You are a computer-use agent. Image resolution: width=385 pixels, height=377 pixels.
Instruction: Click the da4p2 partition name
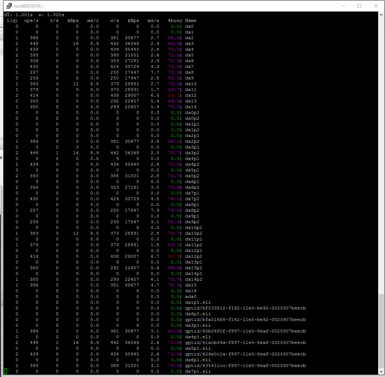(192, 165)
